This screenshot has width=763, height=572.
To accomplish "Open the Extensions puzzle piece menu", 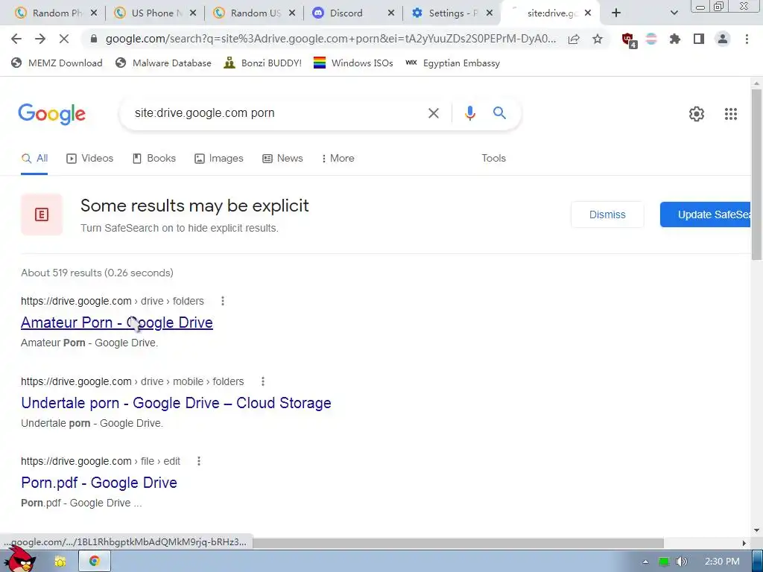I will point(674,39).
